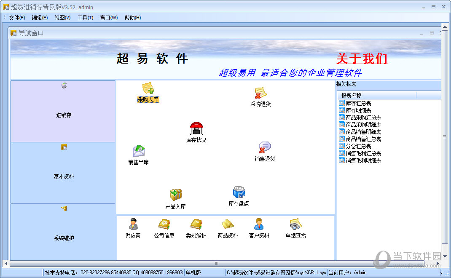This screenshot has width=451, height=278.
Task: Open the 产品入库 product-in box icon
Action: (x=175, y=195)
